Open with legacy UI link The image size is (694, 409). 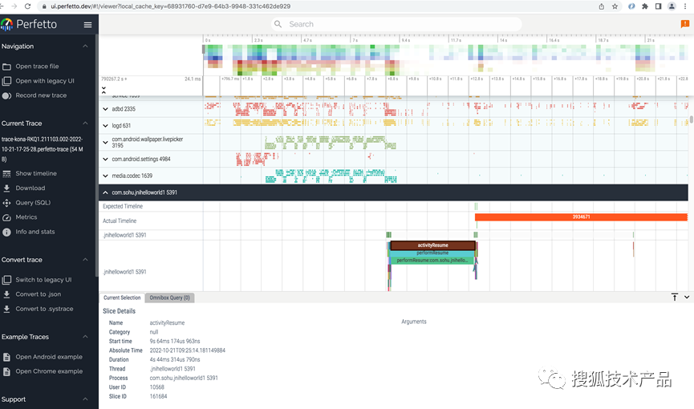(45, 81)
